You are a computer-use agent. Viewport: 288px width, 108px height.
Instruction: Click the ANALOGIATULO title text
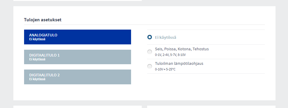(x=43, y=35)
